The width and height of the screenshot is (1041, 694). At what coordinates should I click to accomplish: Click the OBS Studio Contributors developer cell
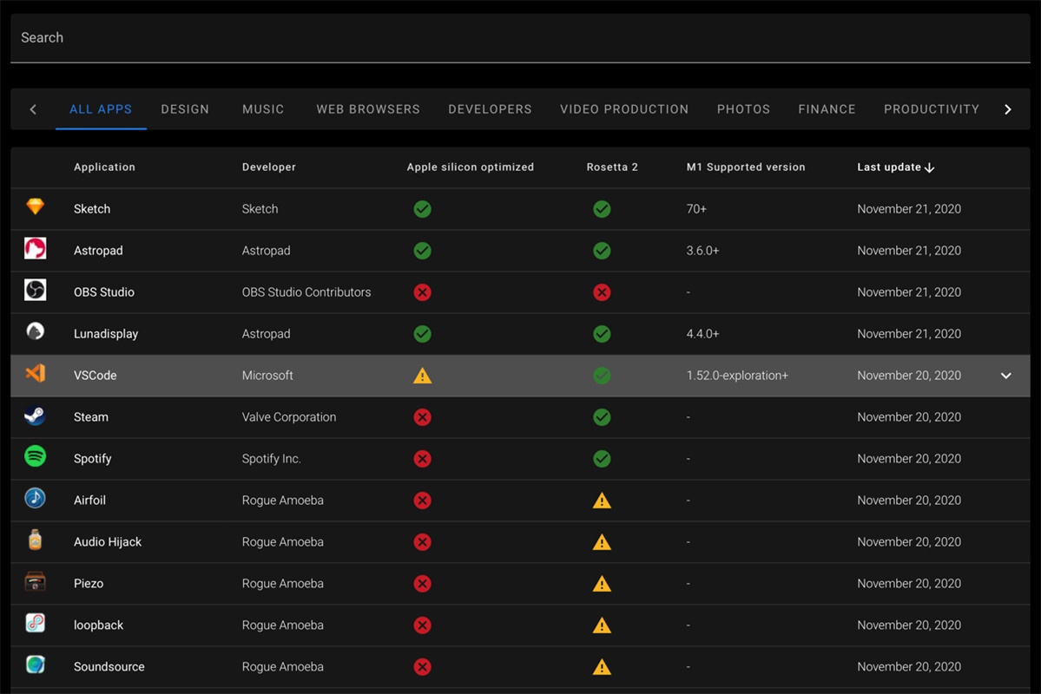[x=306, y=292]
